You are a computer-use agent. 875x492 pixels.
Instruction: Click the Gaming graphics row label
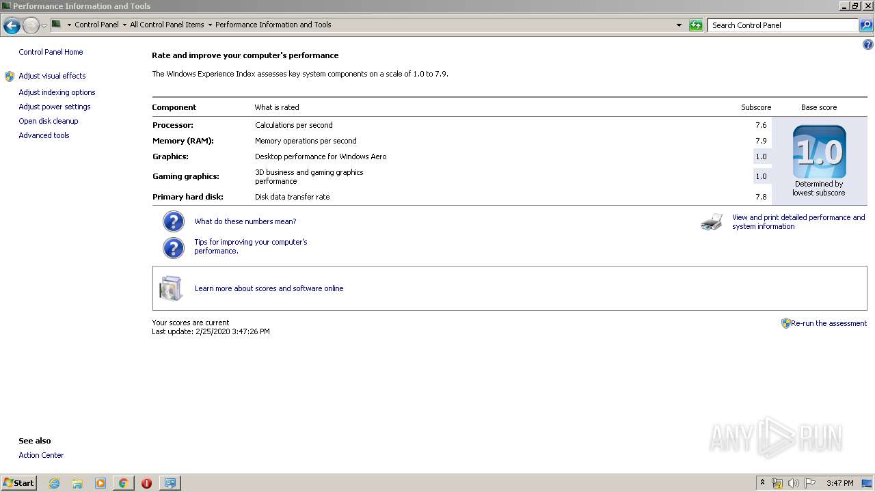186,176
